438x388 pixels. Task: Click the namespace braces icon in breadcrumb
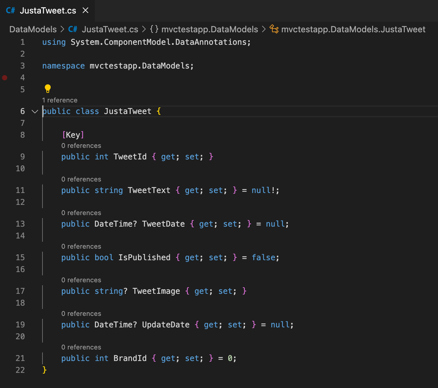pyautogui.click(x=154, y=29)
